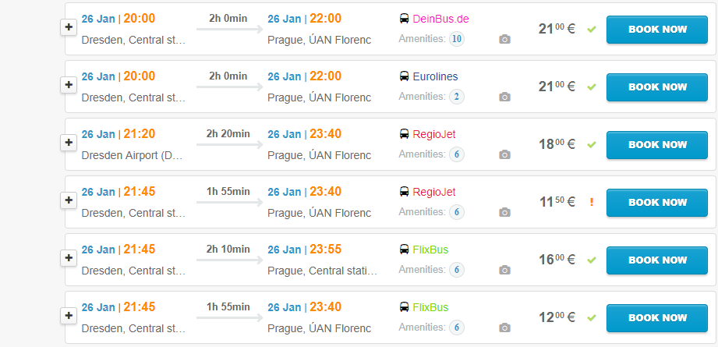Open Eurolines carrier link
The height and width of the screenshot is (347, 718).
click(x=435, y=76)
